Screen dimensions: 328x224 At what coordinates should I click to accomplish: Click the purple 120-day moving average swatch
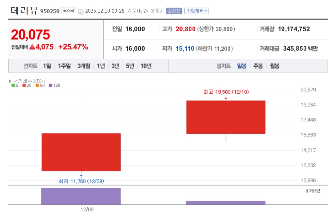(x=51, y=85)
